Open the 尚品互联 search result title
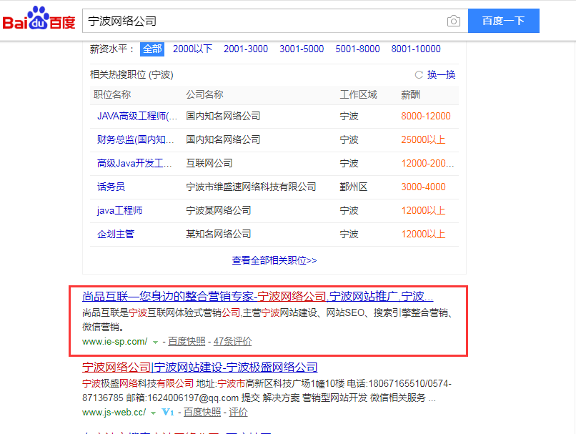576x434 pixels. tap(257, 296)
